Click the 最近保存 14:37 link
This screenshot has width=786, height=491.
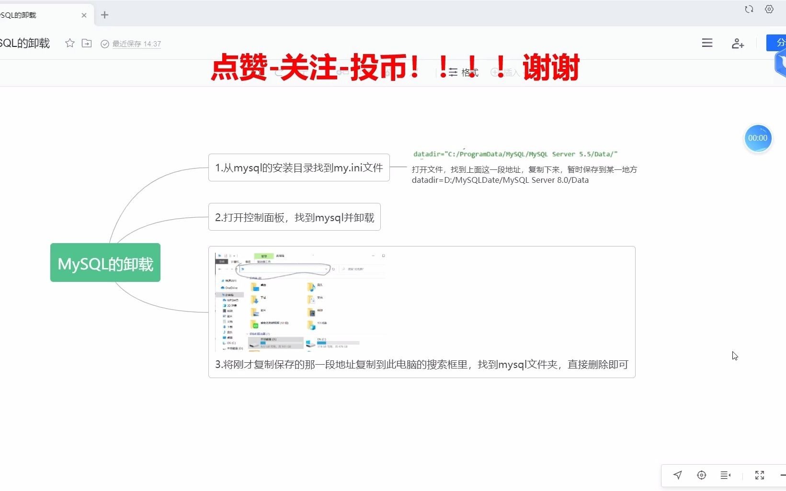coord(137,44)
